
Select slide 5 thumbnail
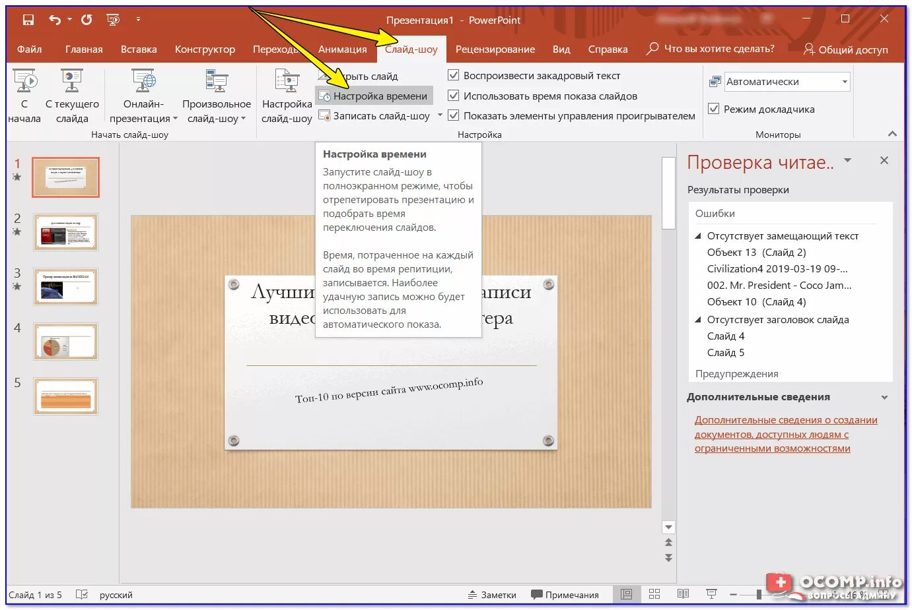pos(66,396)
